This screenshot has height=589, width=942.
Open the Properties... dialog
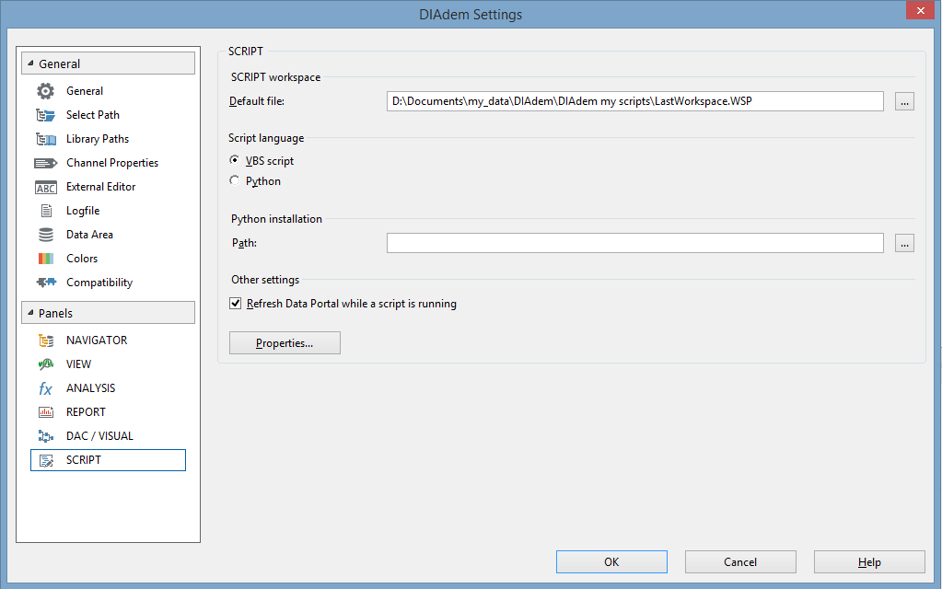point(285,343)
